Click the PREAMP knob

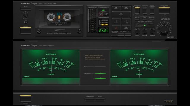tap(152, 31)
